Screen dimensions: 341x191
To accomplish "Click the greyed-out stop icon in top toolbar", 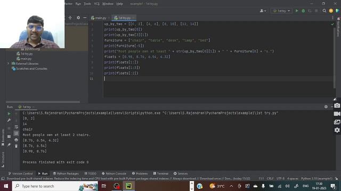I will click(x=316, y=11).
